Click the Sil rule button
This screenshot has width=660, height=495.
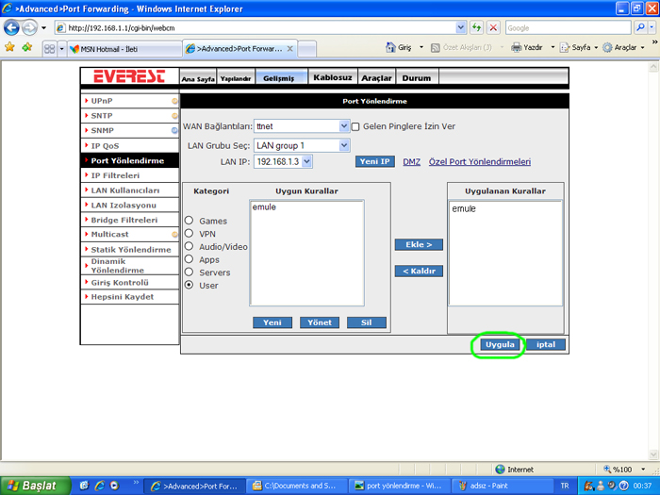(366, 322)
